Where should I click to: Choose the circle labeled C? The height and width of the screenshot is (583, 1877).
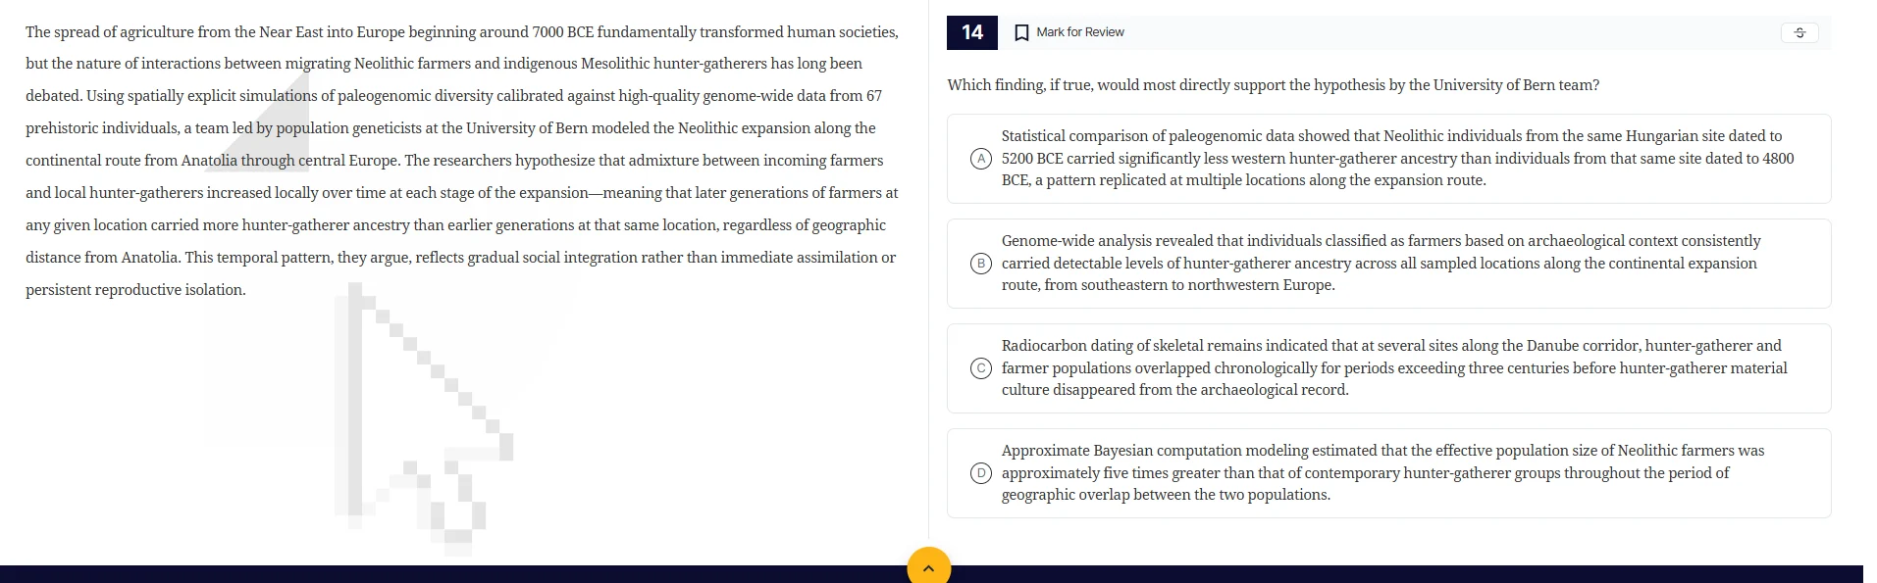point(980,368)
